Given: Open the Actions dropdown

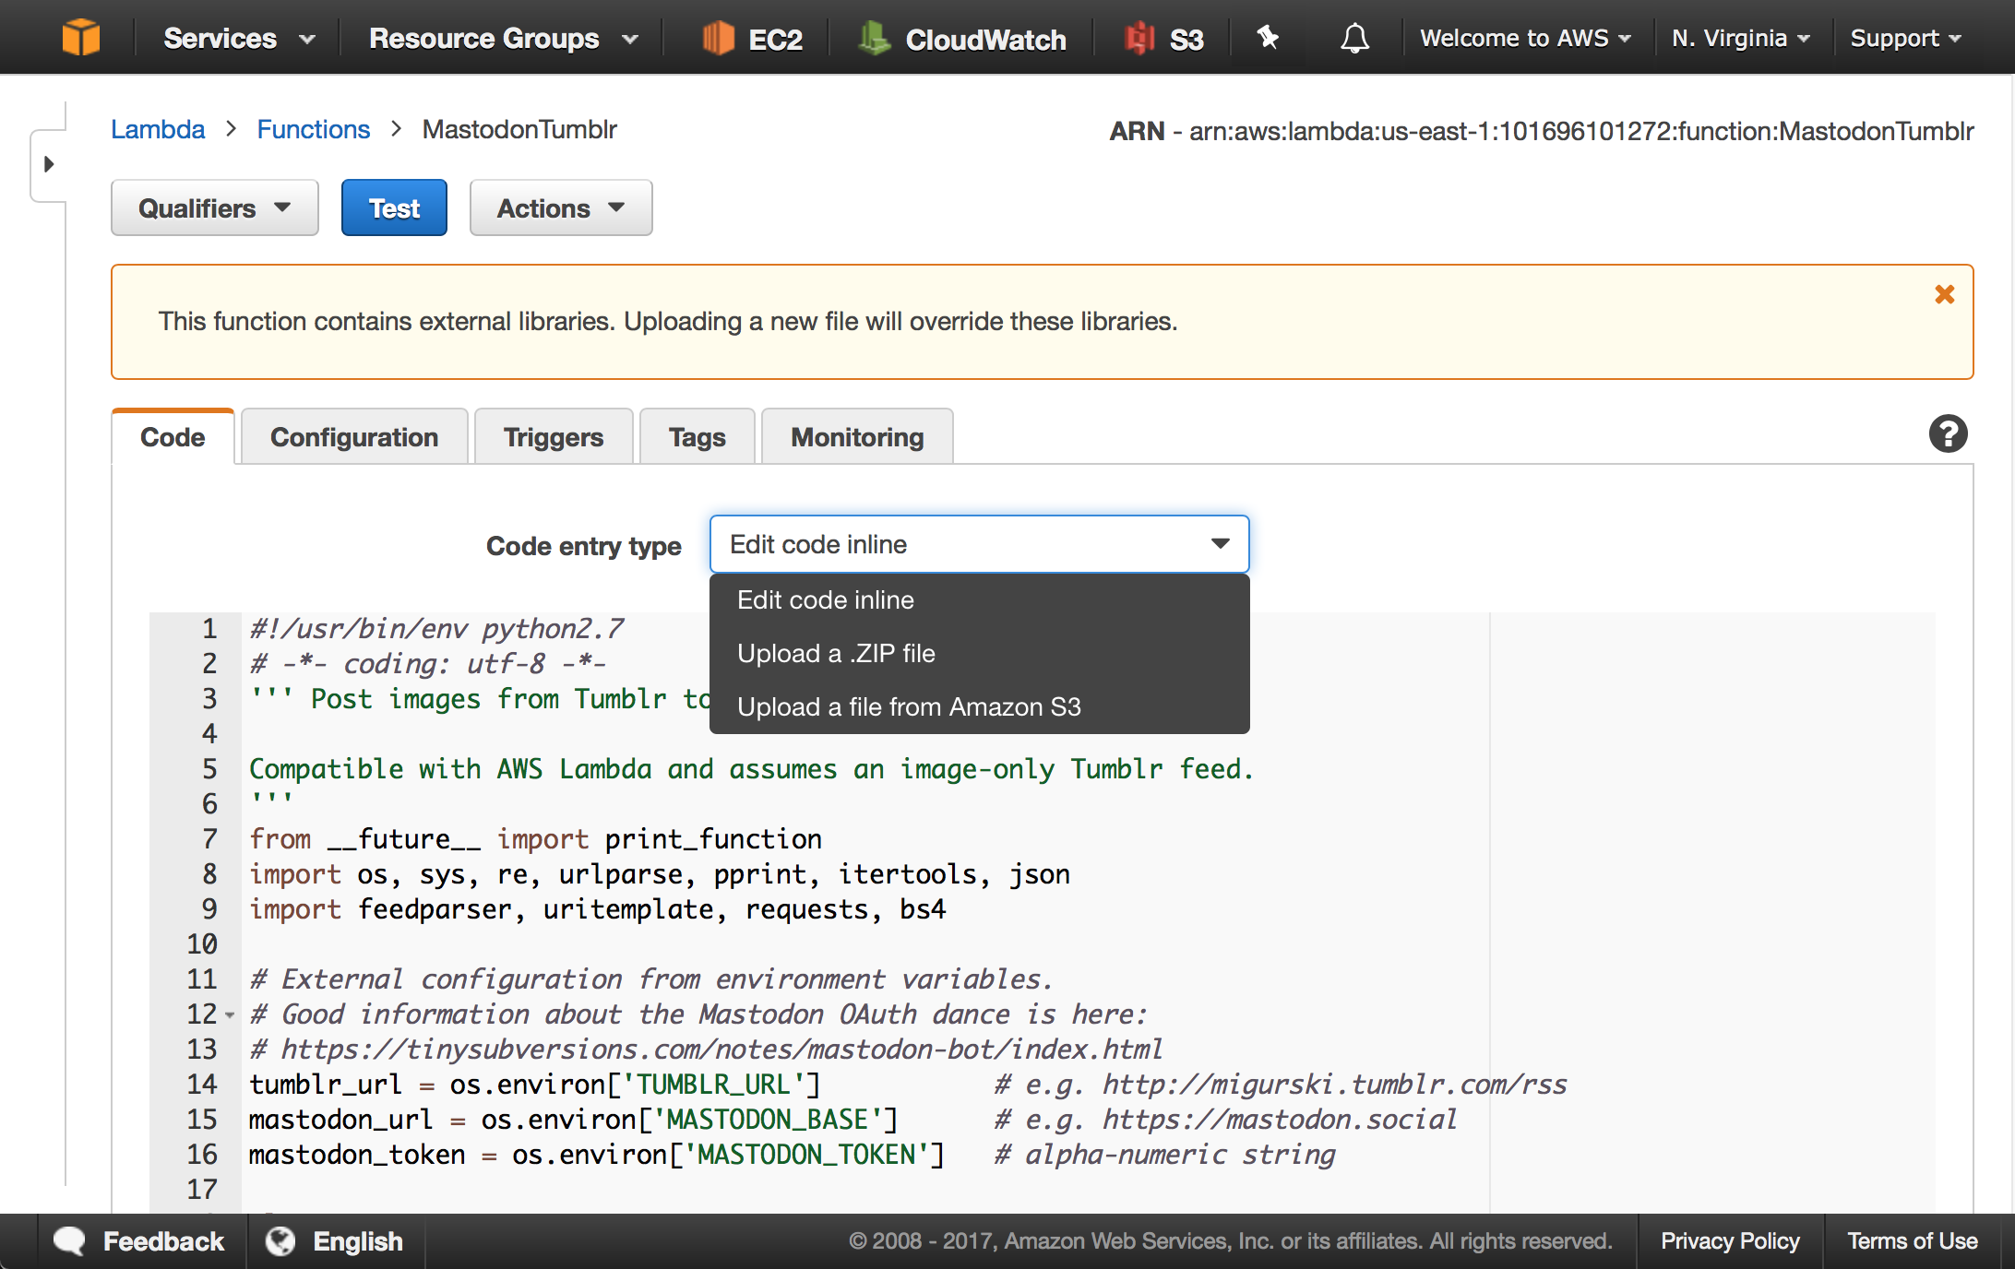Looking at the screenshot, I should tap(561, 208).
